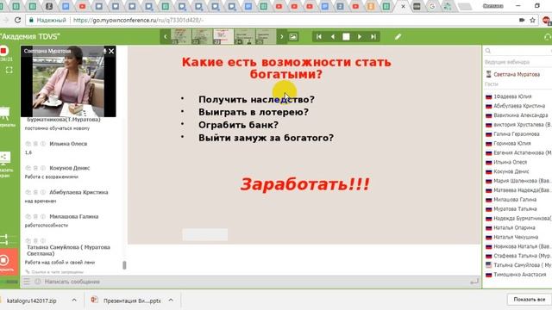Stop the presentation with square button

346,36
